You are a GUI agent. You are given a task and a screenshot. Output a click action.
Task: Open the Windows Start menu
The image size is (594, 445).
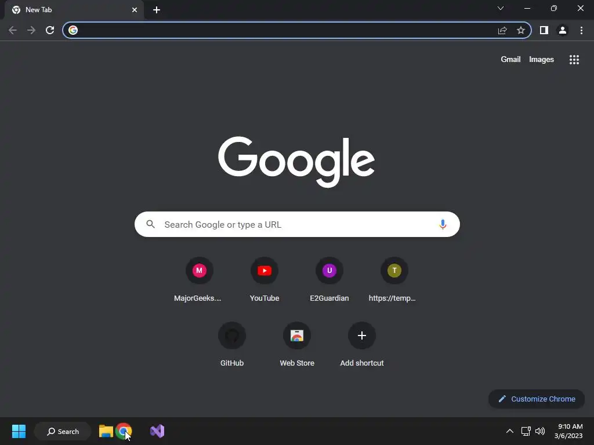pyautogui.click(x=19, y=431)
